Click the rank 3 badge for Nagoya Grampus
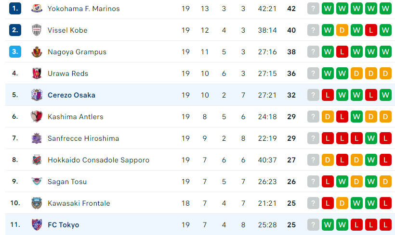 15,52
